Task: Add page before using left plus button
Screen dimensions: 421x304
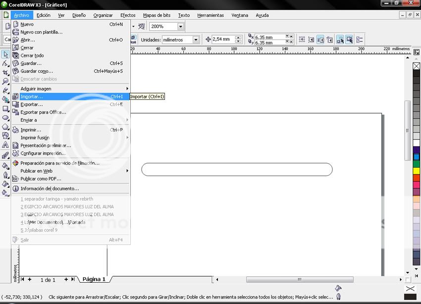Action: 30,279
